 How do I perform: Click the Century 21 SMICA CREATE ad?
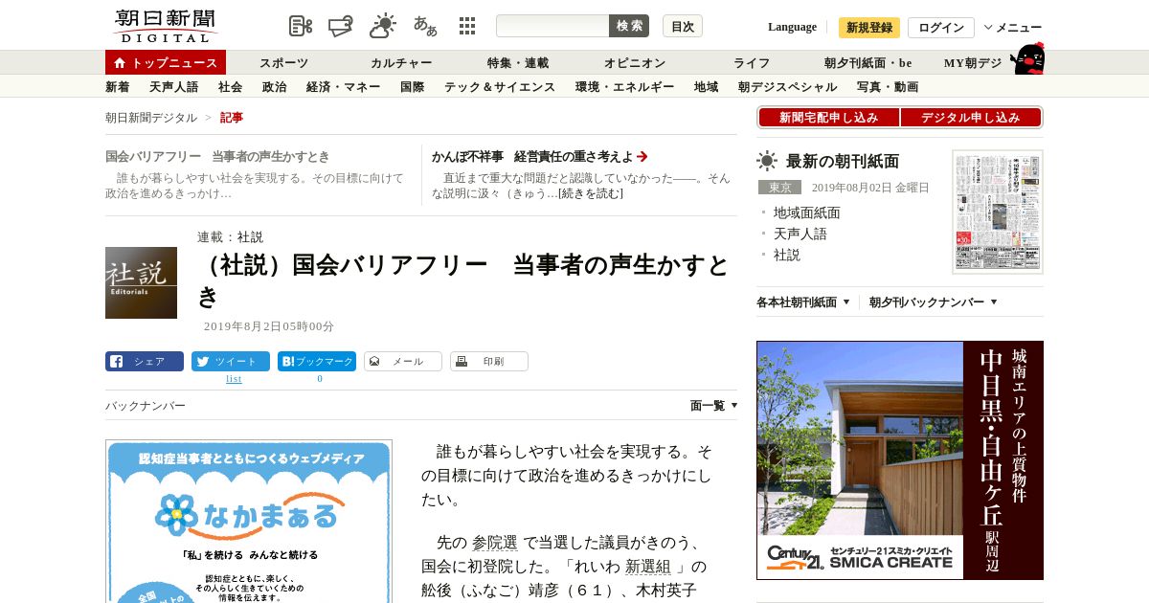click(x=900, y=460)
